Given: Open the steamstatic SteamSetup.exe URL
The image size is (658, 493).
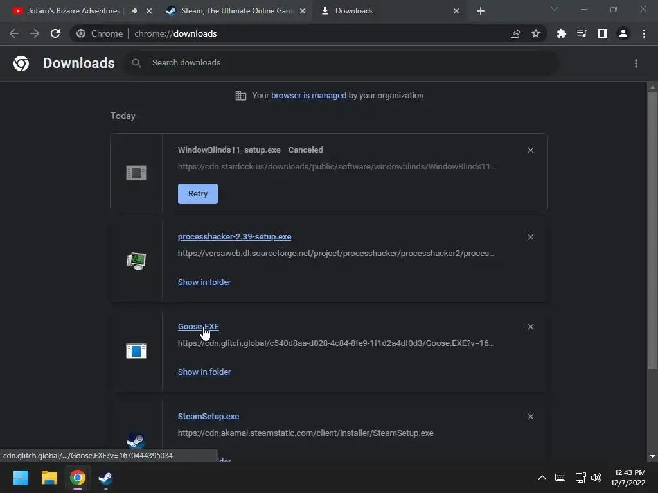Looking at the screenshot, I should (x=305, y=433).
